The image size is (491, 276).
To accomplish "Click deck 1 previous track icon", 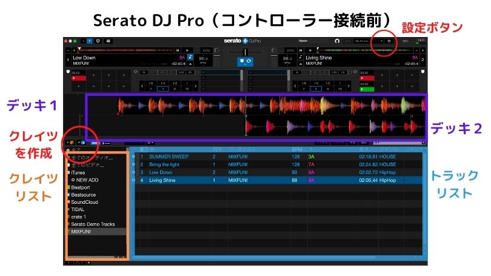I will point(176,50).
